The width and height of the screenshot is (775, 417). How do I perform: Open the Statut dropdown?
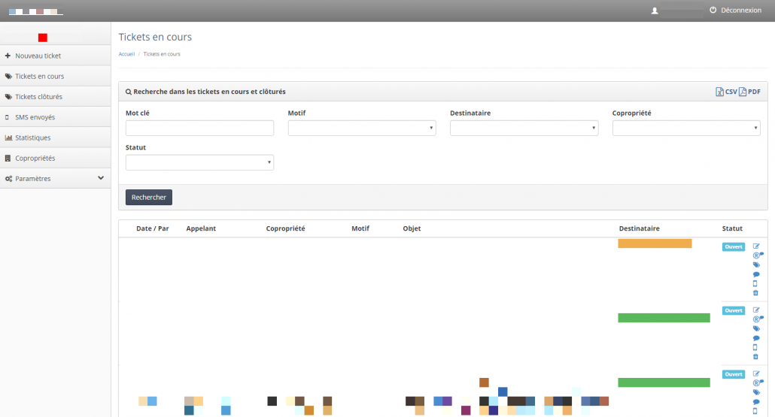coord(199,163)
